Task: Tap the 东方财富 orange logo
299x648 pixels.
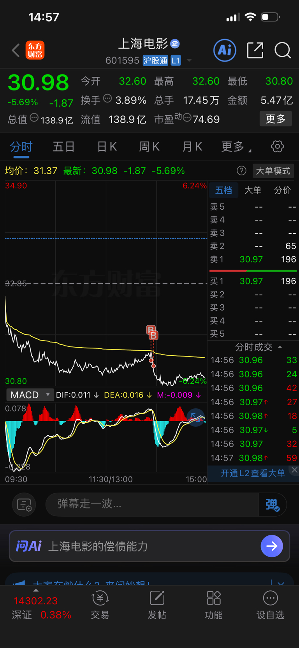Action: [x=35, y=50]
